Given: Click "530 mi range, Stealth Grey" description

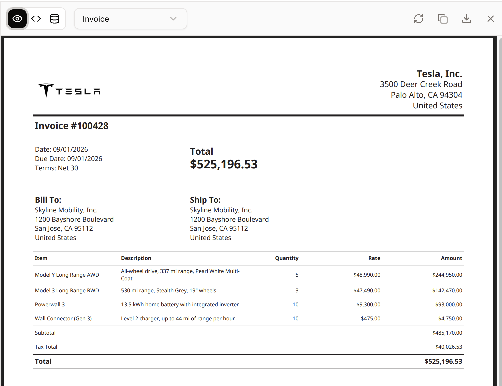Looking at the screenshot, I should 168,290.
